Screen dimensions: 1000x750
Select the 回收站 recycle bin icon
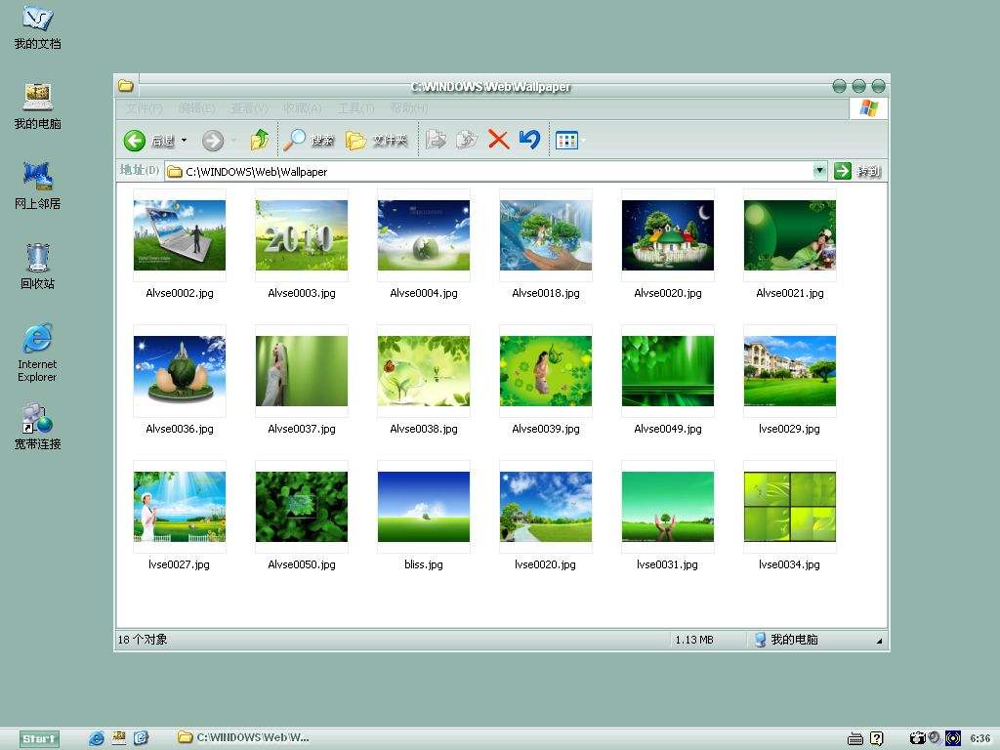click(x=38, y=267)
